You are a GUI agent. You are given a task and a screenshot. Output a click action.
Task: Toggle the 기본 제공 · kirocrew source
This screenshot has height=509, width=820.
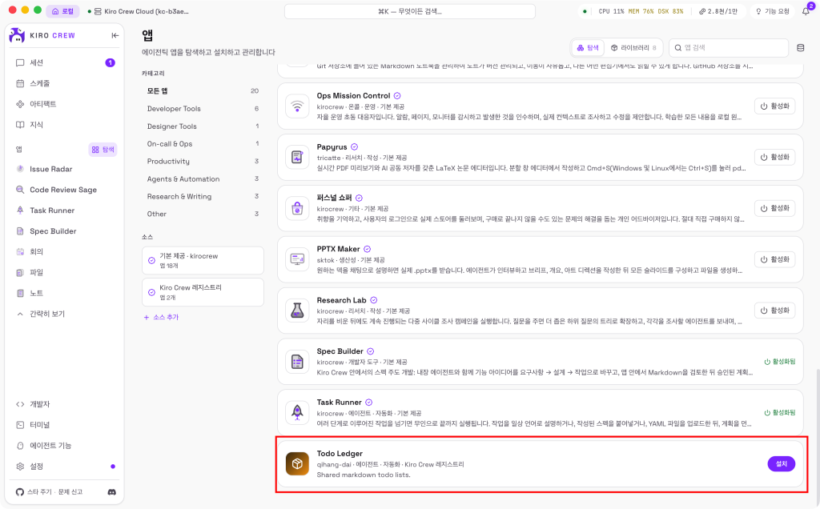[203, 260]
